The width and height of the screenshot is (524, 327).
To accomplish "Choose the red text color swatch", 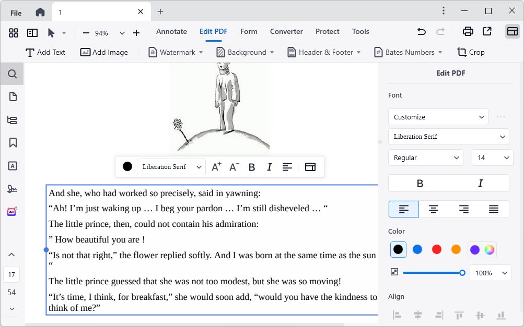I will pyautogui.click(x=436, y=249).
